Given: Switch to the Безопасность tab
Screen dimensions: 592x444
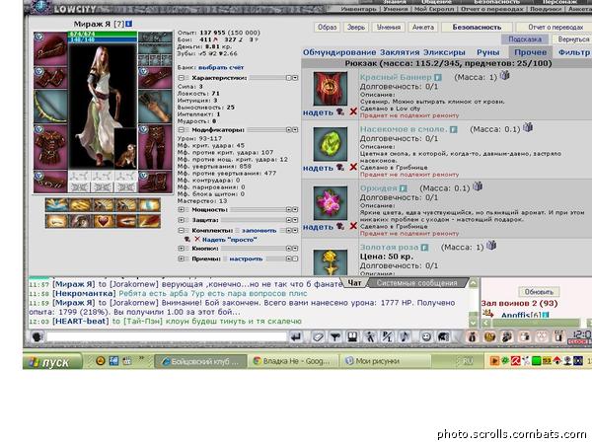Looking at the screenshot, I should tap(477, 28).
